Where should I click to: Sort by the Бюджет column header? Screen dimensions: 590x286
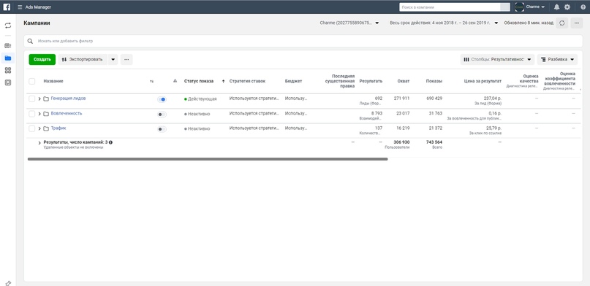tap(293, 81)
